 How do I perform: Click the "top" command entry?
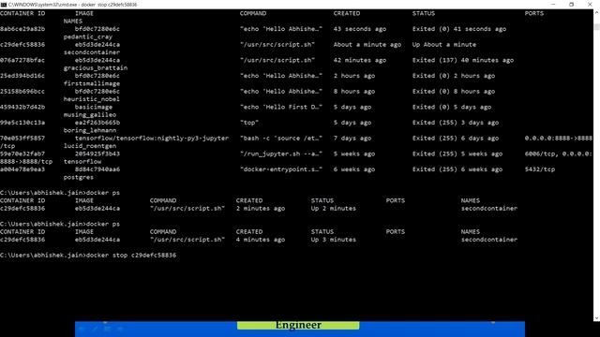click(x=249, y=123)
